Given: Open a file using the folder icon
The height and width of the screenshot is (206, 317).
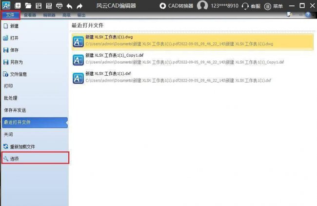Looking at the screenshot, I should coord(28,6).
